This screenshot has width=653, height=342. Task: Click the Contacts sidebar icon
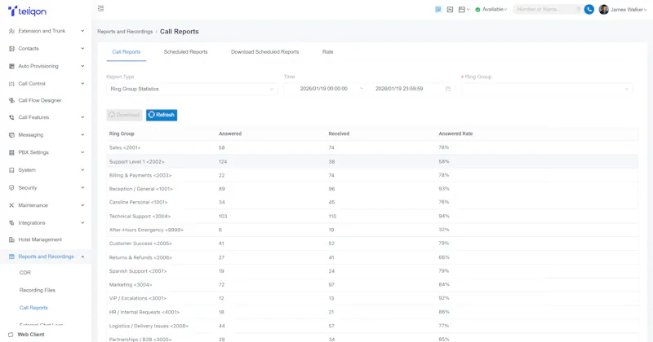11,49
